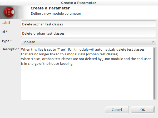Click the "Type *" field caption
Screen dimensions: 158x118
click(x=7, y=41)
